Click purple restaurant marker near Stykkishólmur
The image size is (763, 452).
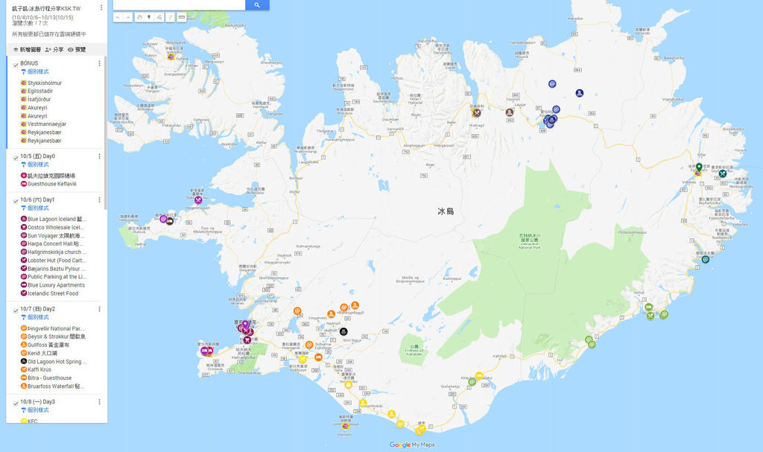tap(198, 200)
